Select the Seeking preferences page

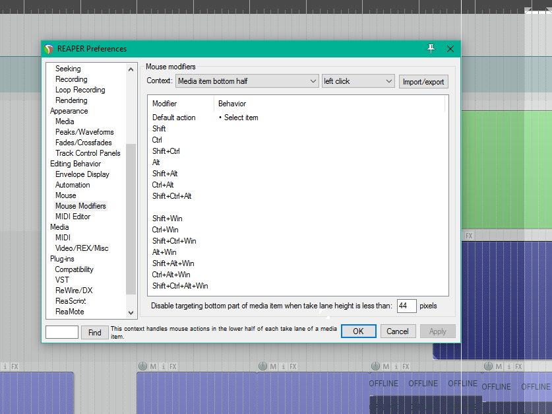click(x=68, y=69)
